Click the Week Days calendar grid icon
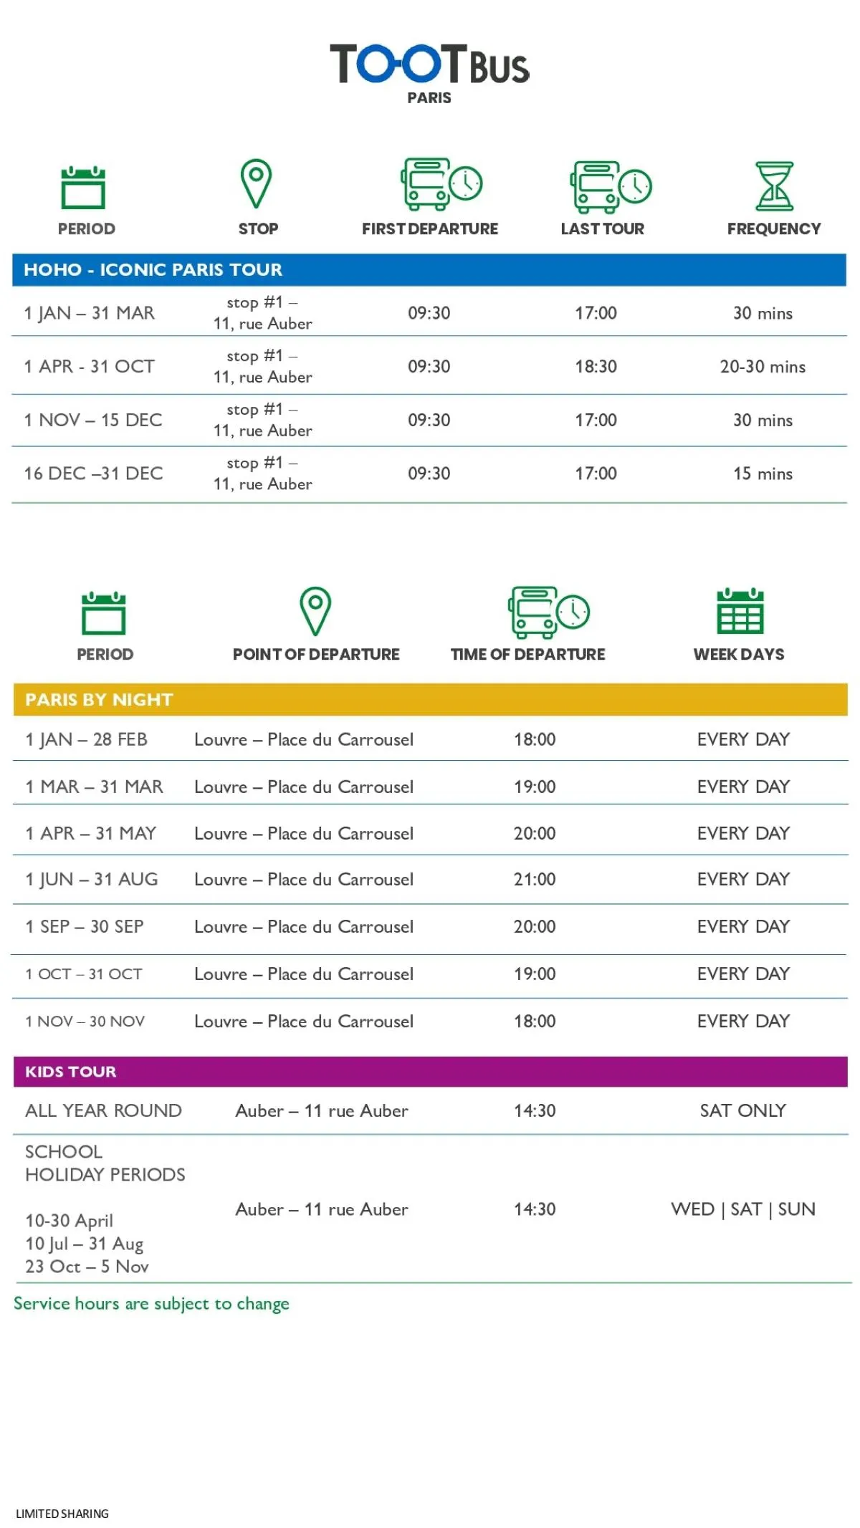The height and width of the screenshot is (1528, 860). 740,611
